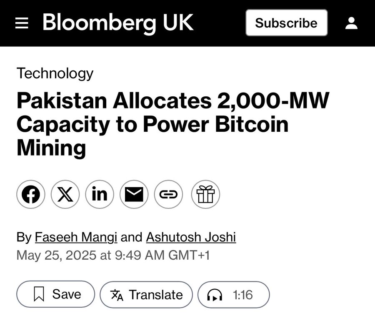Share the article by email
The height and width of the screenshot is (321, 375).
pos(134,194)
